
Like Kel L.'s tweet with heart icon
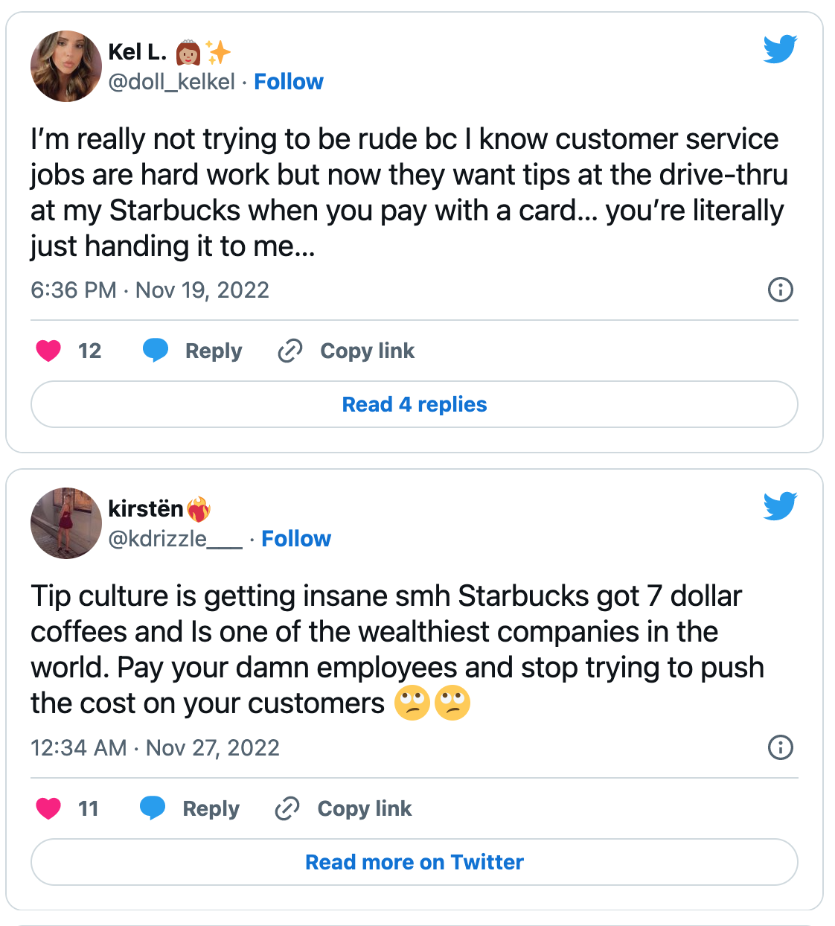[49, 351]
